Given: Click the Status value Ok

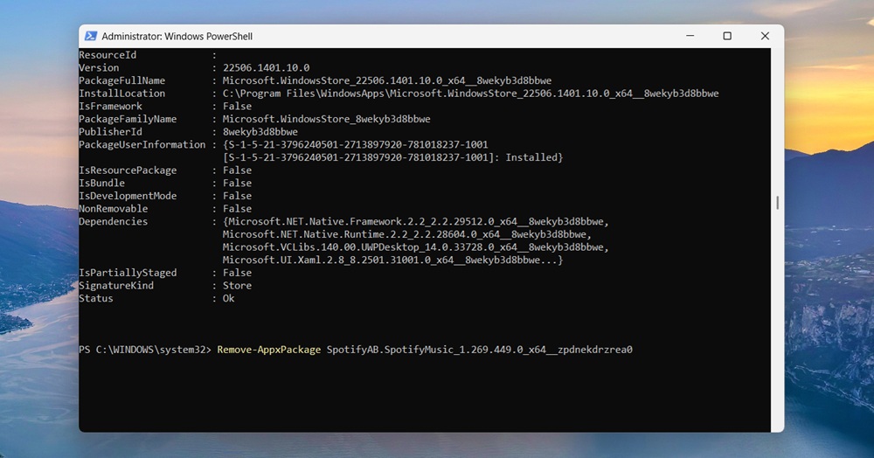Looking at the screenshot, I should point(228,299).
